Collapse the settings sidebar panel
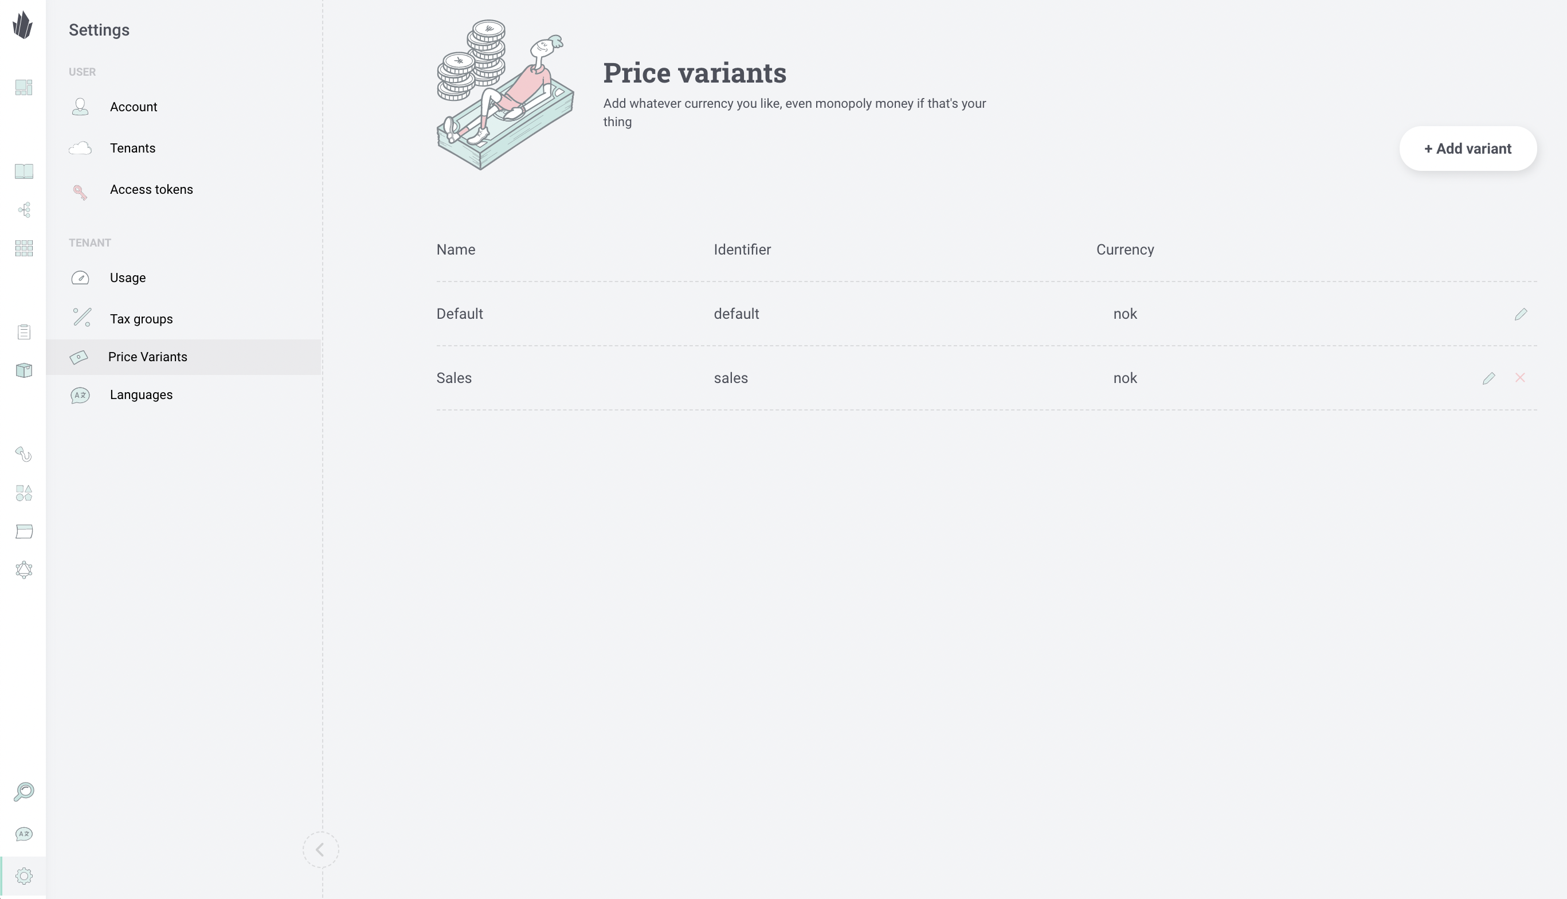This screenshot has height=899, width=1567. point(320,850)
